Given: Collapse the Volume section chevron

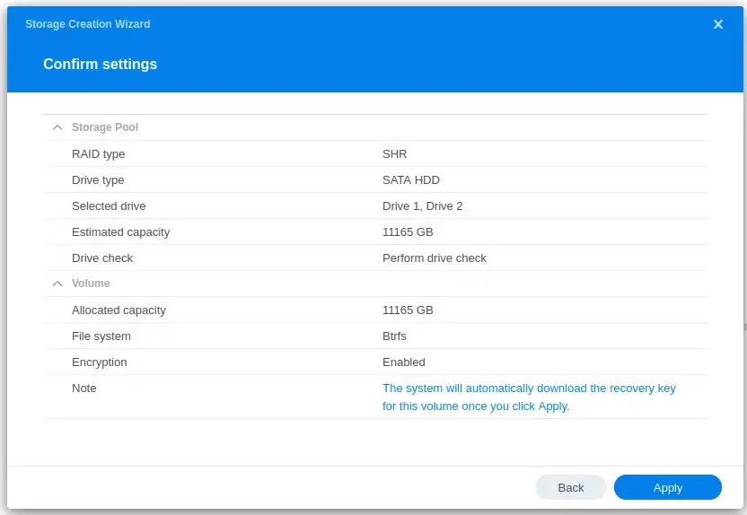Looking at the screenshot, I should click(x=57, y=284).
